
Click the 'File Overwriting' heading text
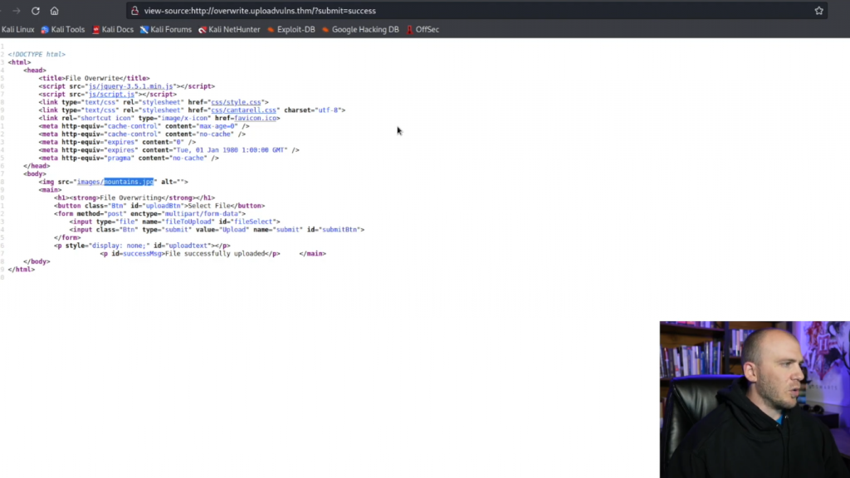tap(130, 198)
